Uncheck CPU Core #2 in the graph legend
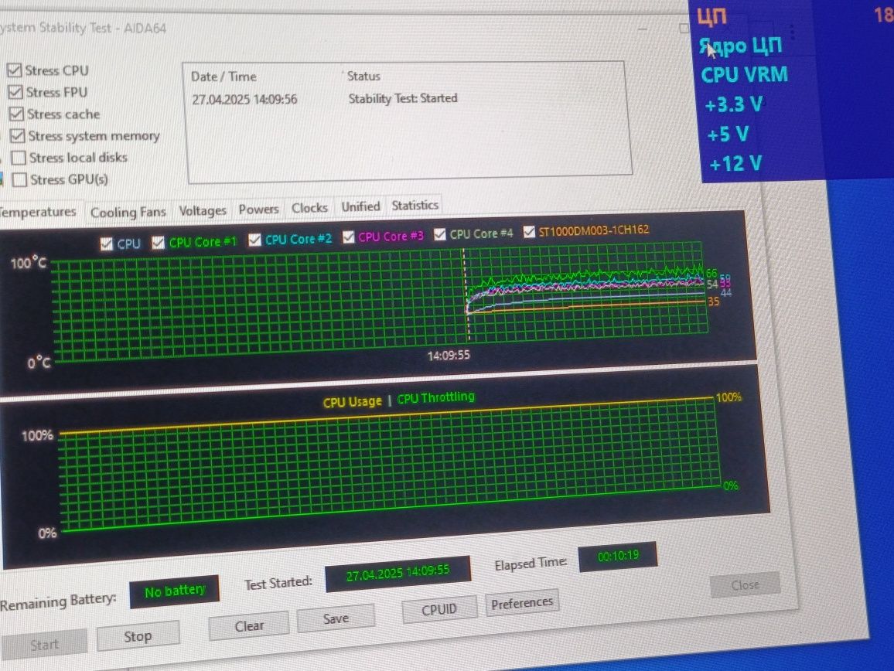Screen dimensions: 894x671 (x=254, y=240)
